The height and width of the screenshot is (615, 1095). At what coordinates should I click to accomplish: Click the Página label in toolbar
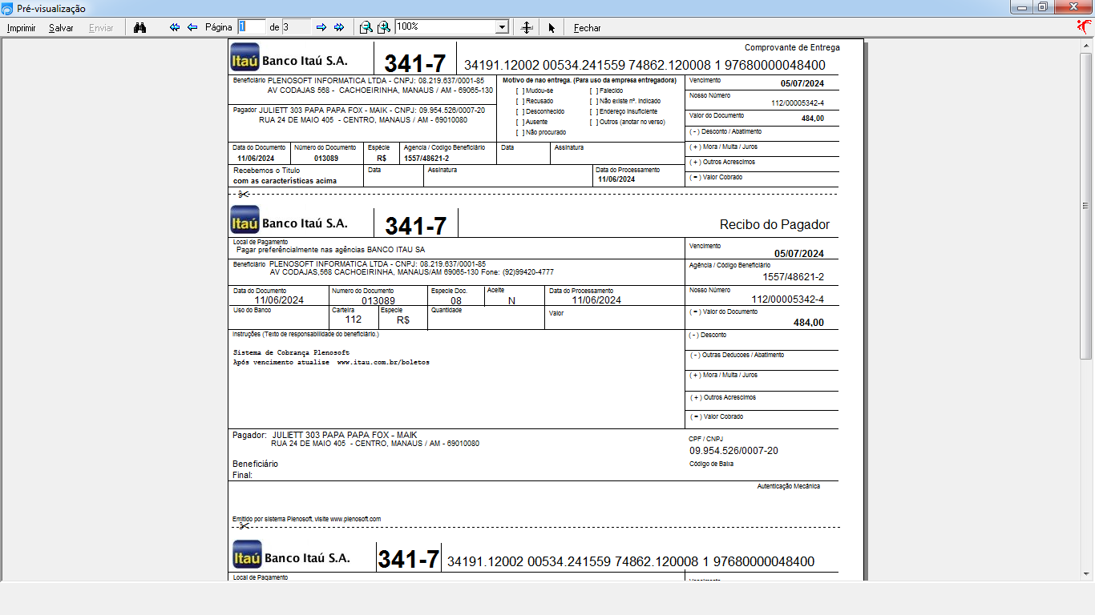tap(219, 27)
